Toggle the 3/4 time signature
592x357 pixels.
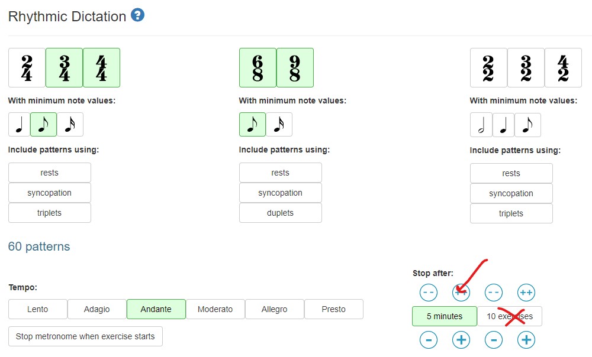click(64, 67)
